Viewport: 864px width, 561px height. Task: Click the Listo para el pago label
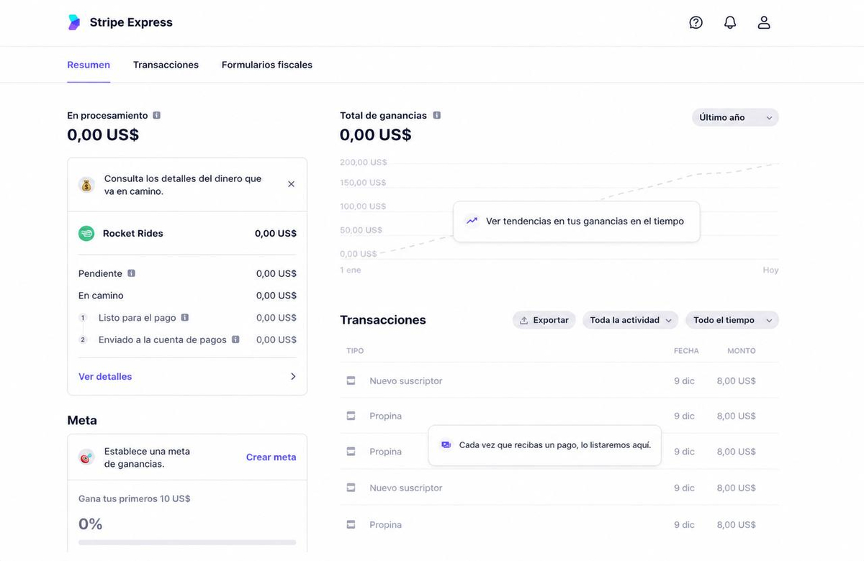(x=138, y=317)
